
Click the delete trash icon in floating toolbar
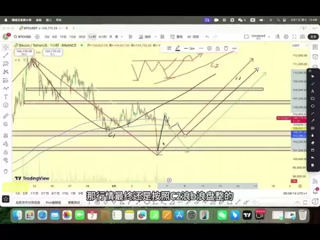pyautogui.click(x=226, y=49)
